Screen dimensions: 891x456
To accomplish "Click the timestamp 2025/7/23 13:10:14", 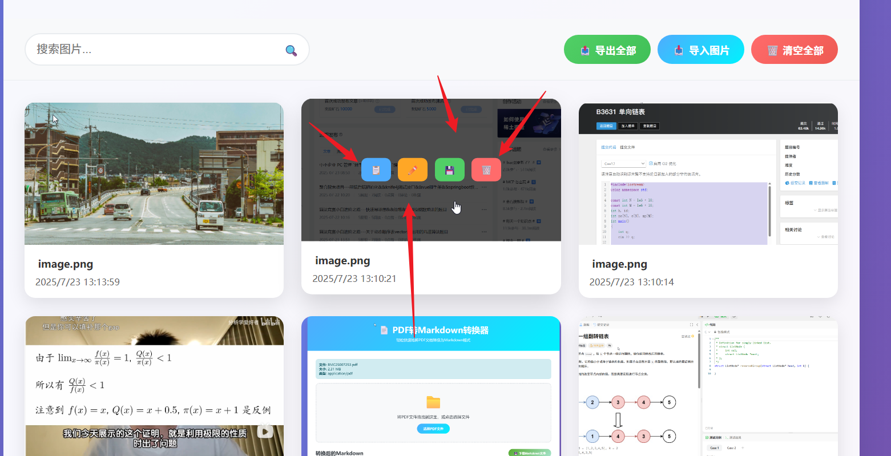I will tap(632, 282).
